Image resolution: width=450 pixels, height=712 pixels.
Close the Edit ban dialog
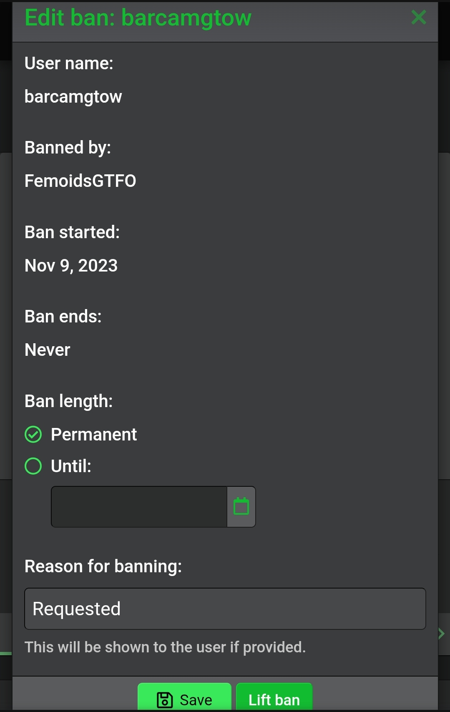418,18
